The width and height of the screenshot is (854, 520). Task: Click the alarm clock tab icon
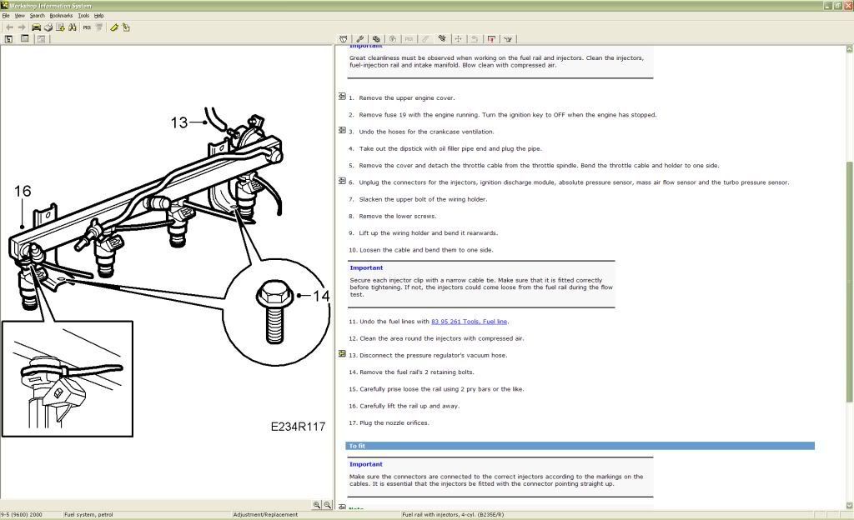click(x=344, y=38)
